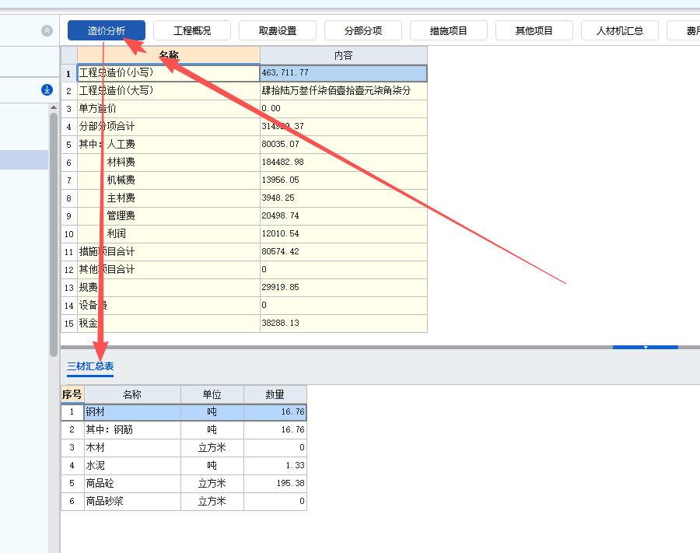Select the value 29919.85
The image size is (700, 553).
pyautogui.click(x=343, y=287)
